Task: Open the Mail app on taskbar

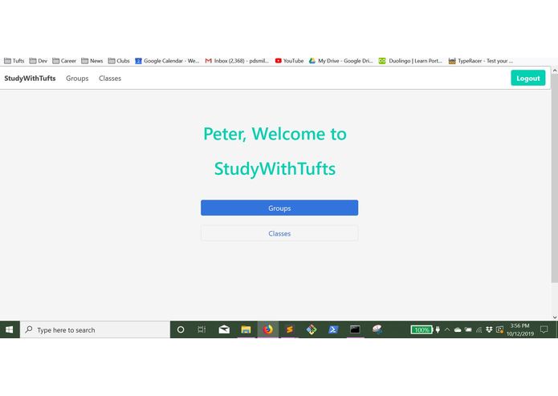Action: [224, 329]
